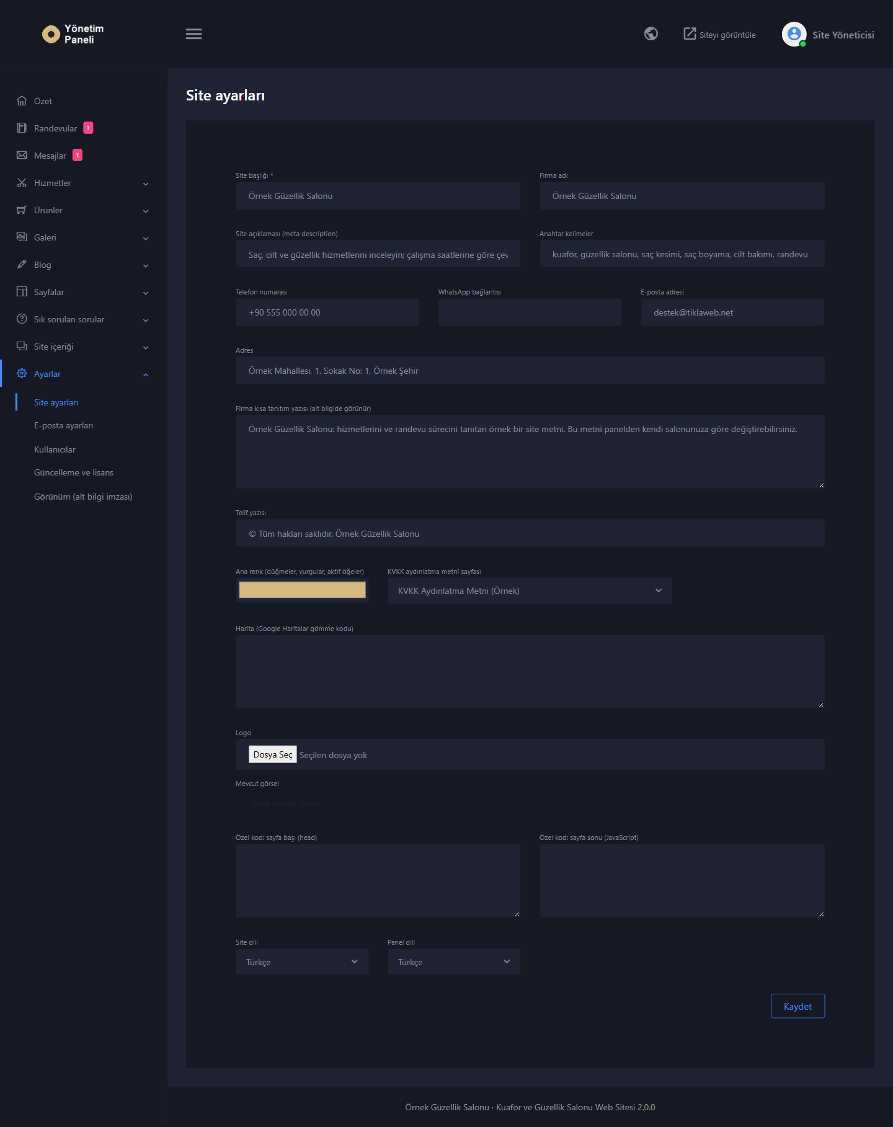Click the Özel kod sayfa başı textarea

tap(378, 881)
